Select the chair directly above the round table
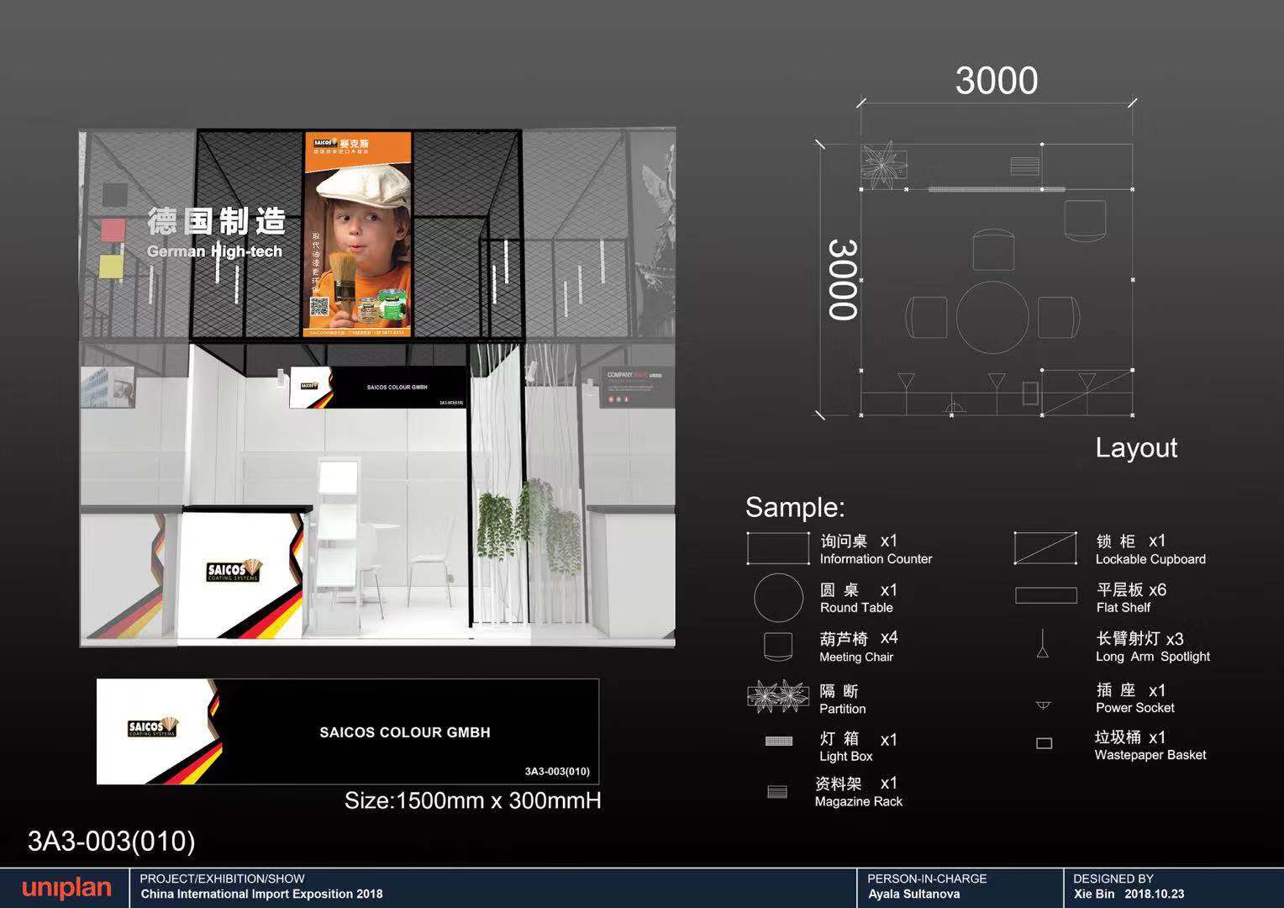This screenshot has width=1284, height=908. point(994,248)
